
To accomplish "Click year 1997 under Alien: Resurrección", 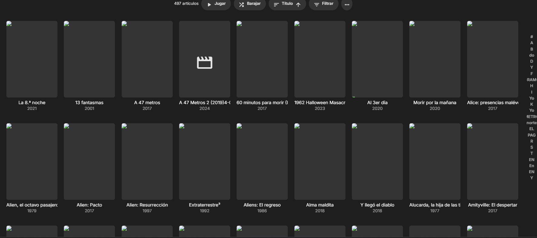I will pyautogui.click(x=147, y=211).
